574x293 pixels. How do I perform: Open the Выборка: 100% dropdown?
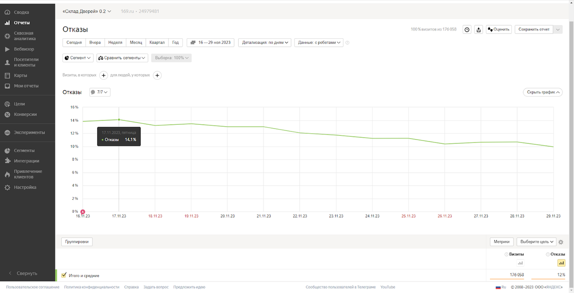point(172,58)
